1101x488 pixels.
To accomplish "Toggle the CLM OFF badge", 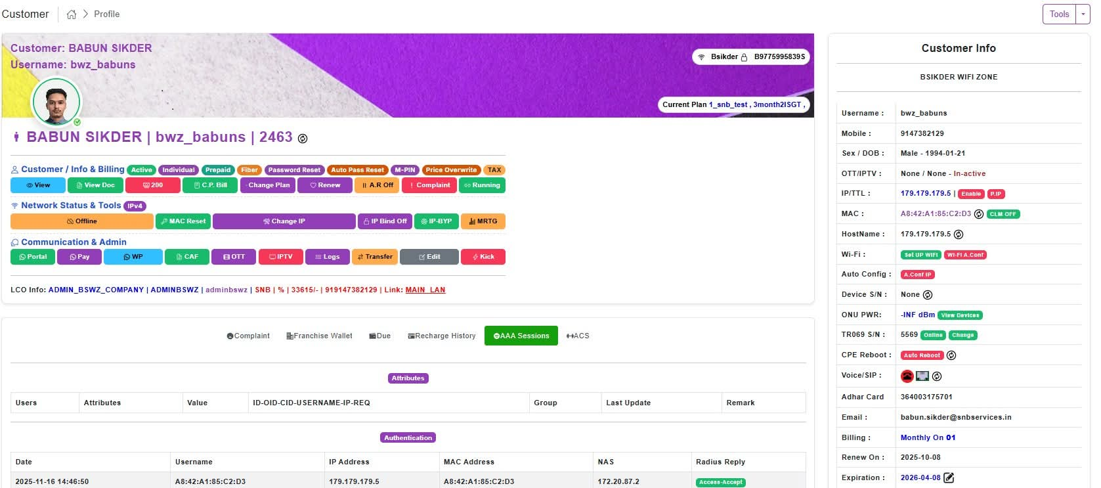I will pyautogui.click(x=1003, y=214).
